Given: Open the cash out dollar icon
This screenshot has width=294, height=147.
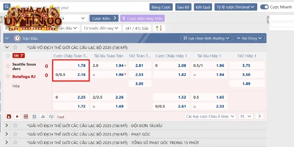Looking at the screenshot, I should click(51, 116).
